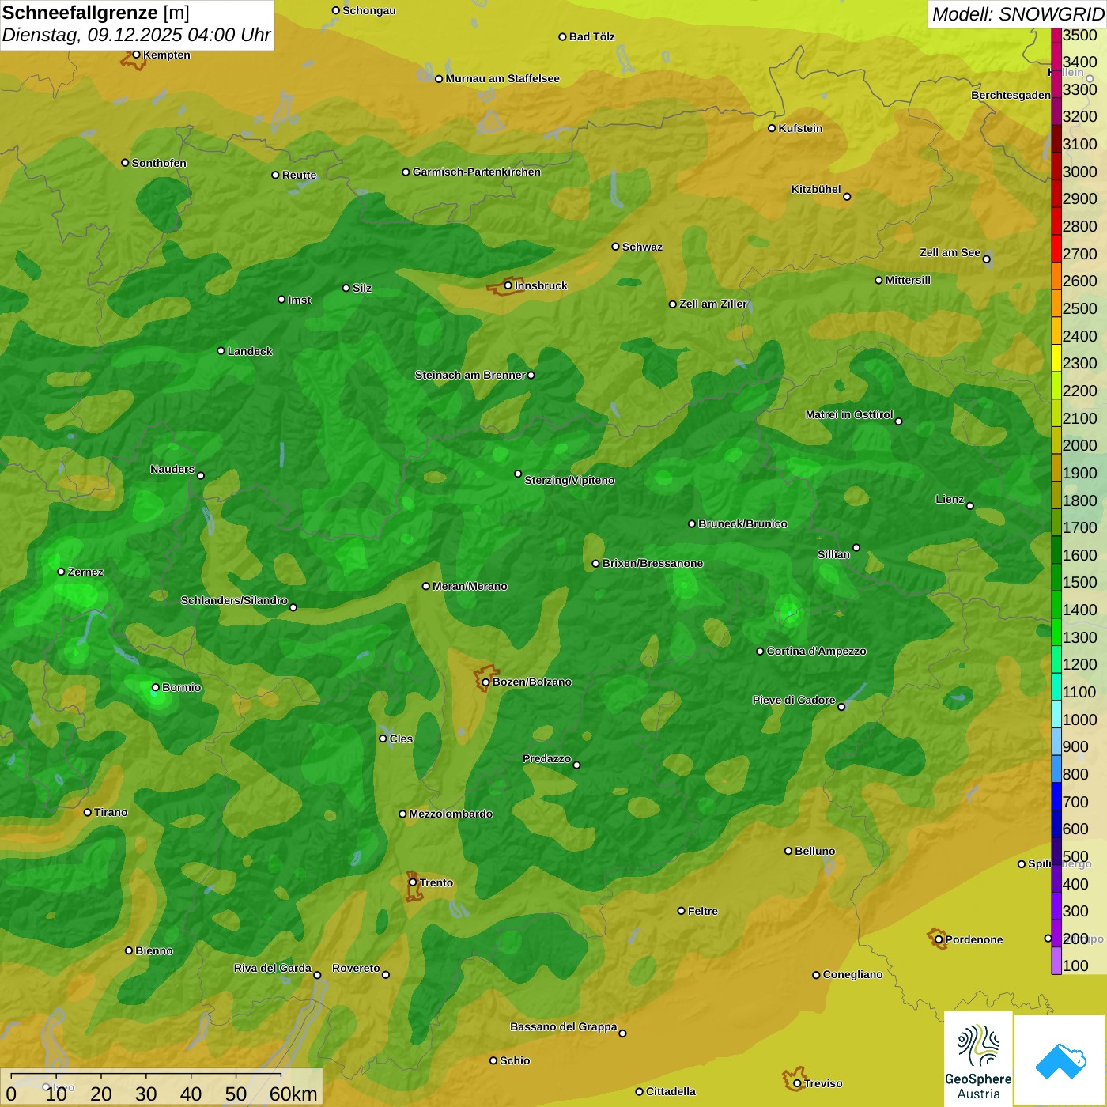The width and height of the screenshot is (1107, 1107).
Task: Click the Schneefallgrenze [m] title
Action: (96, 13)
